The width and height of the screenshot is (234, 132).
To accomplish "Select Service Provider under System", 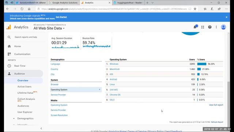I will pyautogui.click(x=58, y=95).
